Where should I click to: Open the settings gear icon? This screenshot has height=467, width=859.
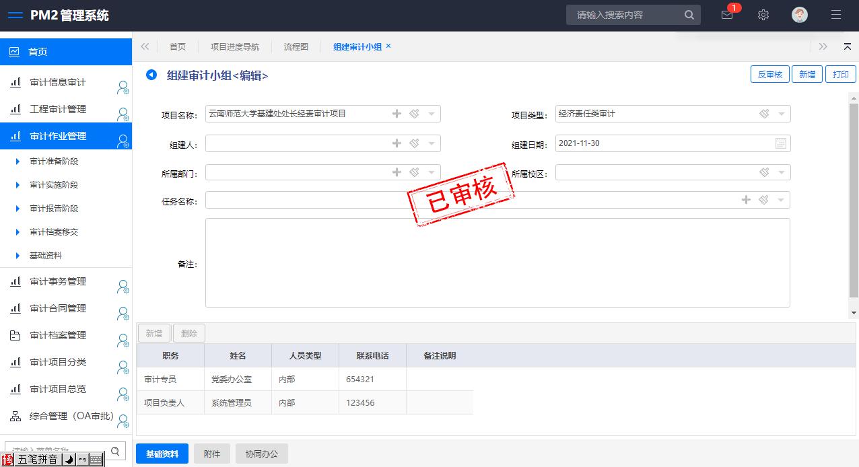click(763, 15)
